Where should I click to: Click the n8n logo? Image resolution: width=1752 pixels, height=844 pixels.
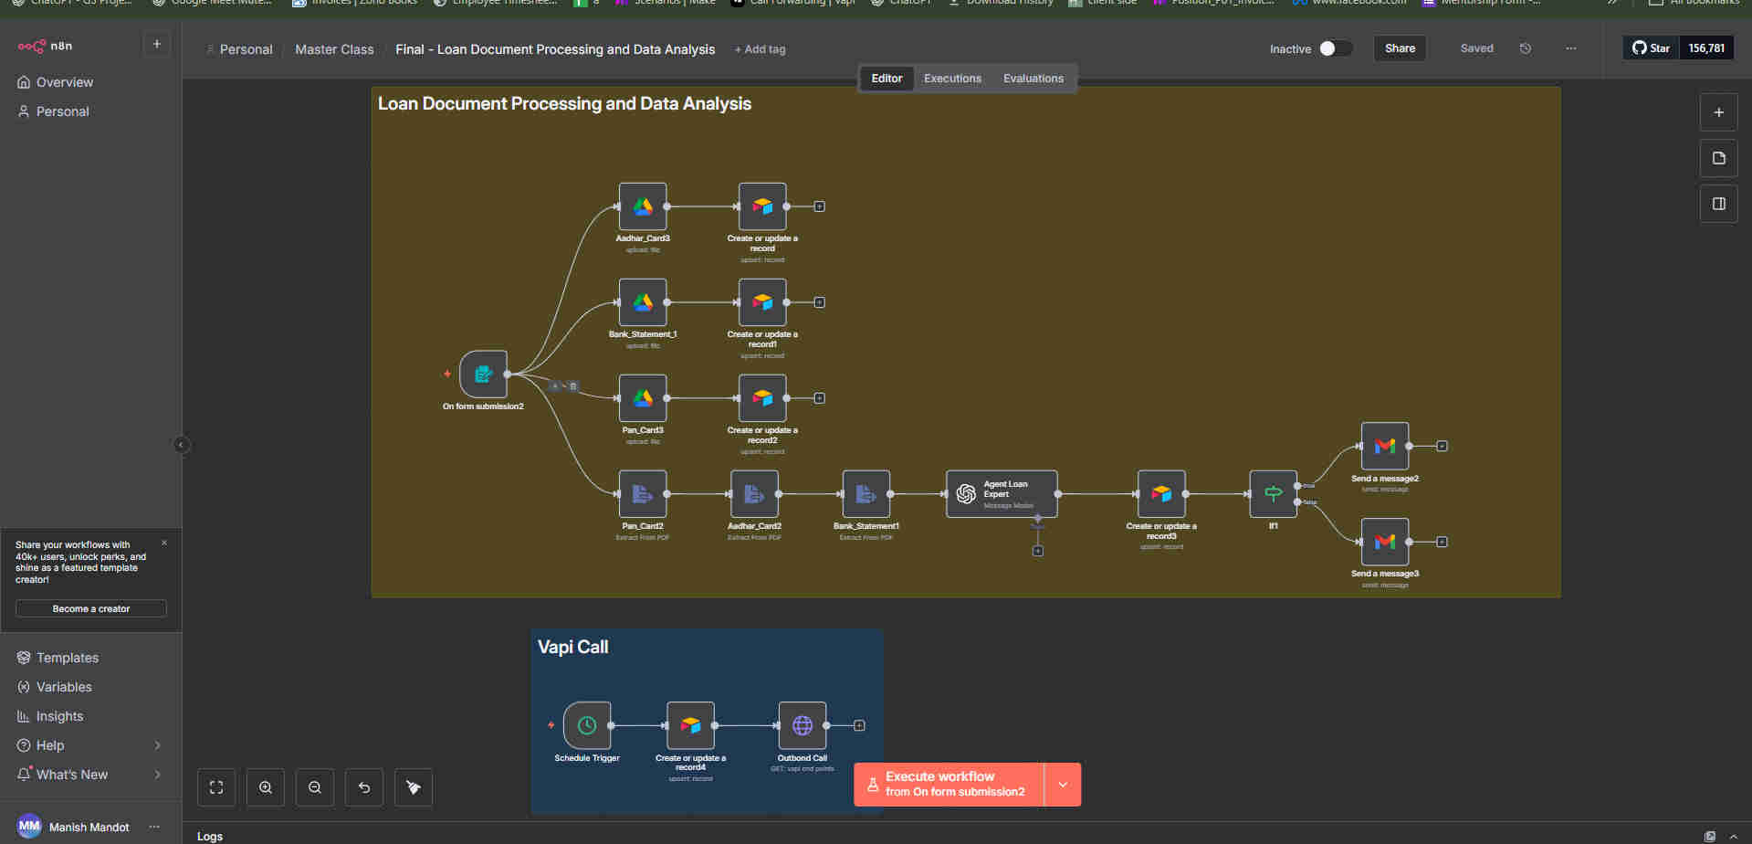pos(45,46)
